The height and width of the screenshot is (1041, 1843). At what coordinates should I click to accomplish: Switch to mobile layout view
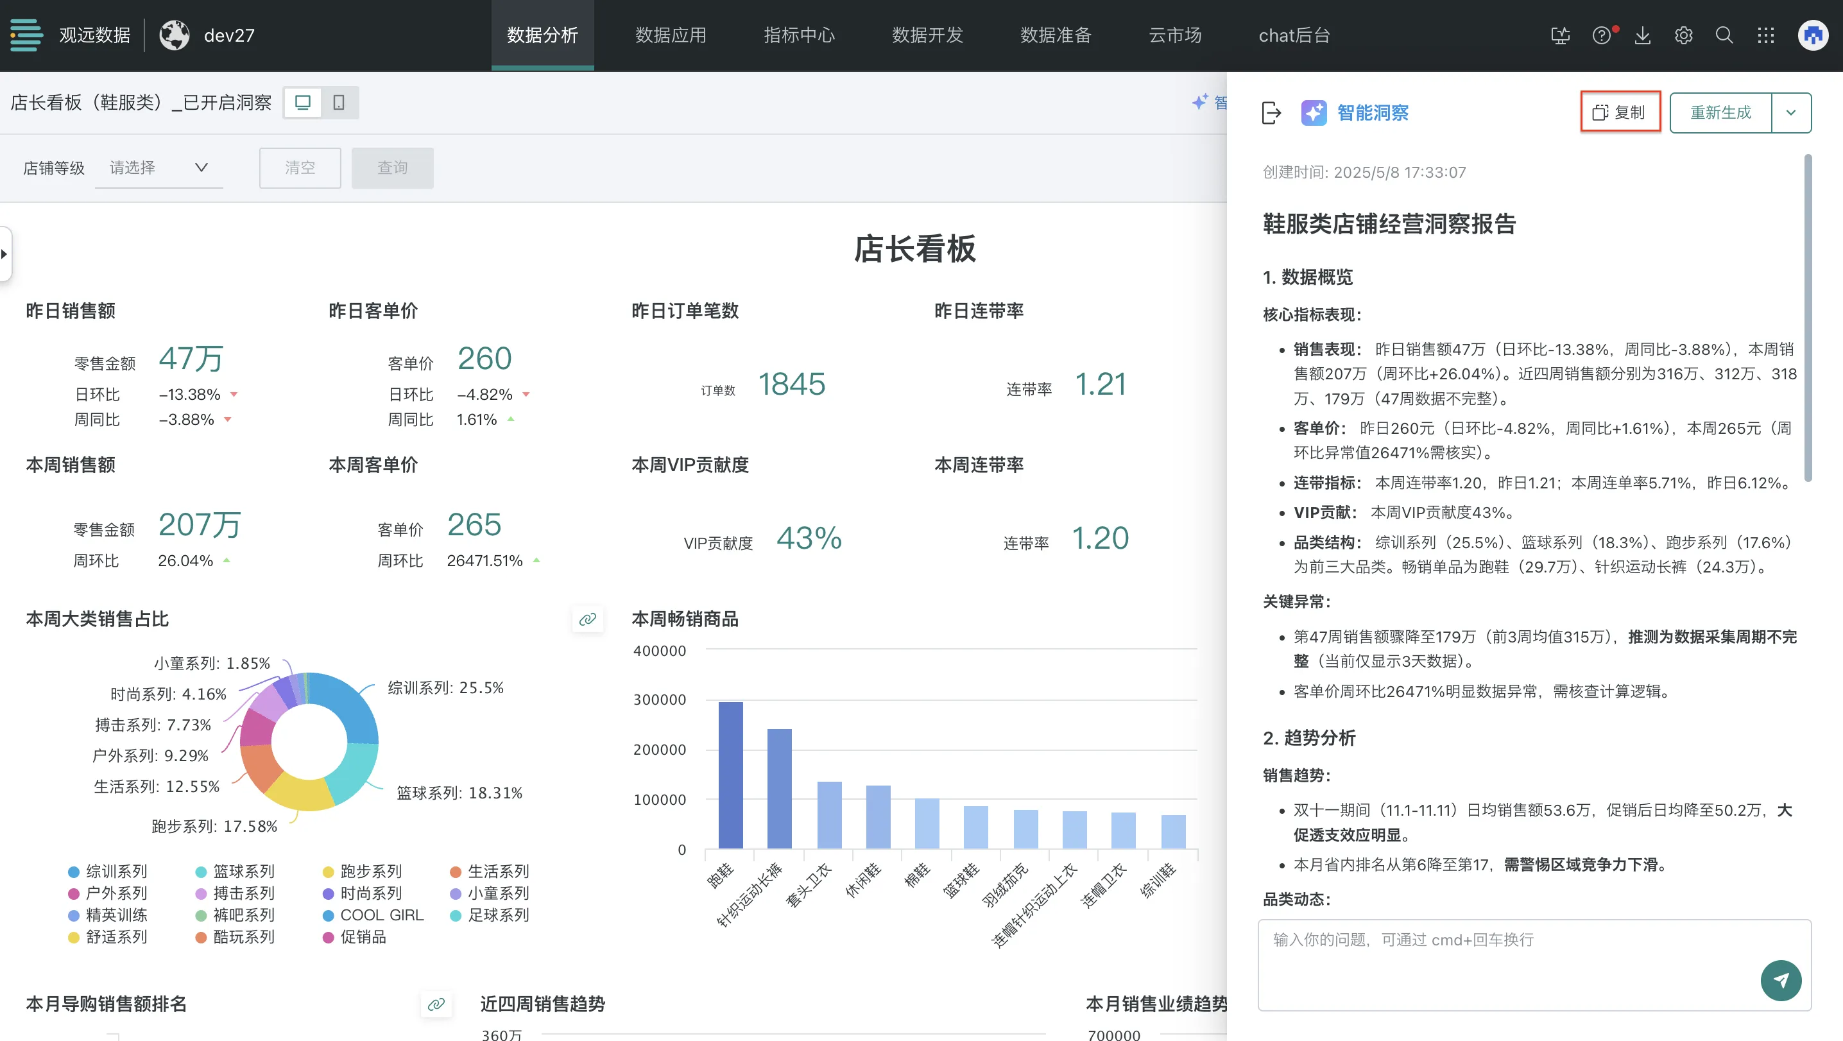coord(339,102)
